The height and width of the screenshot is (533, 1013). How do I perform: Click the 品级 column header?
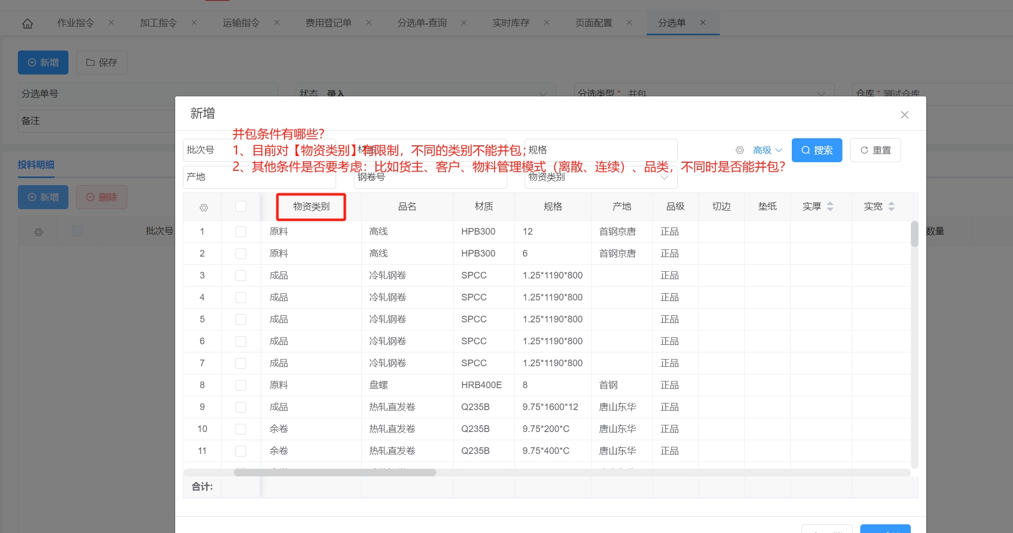click(675, 207)
